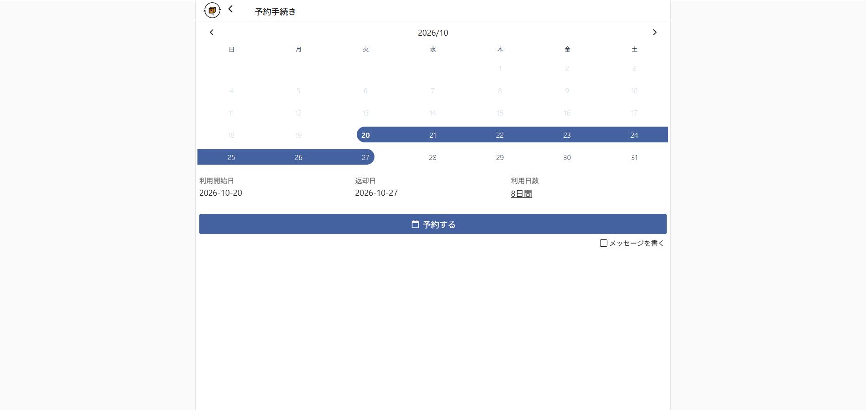Select the end date 27
The image size is (866, 410).
(366, 157)
